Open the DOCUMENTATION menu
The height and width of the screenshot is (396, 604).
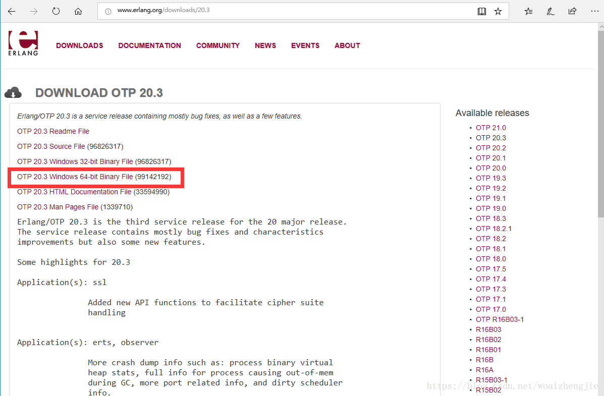(x=149, y=45)
